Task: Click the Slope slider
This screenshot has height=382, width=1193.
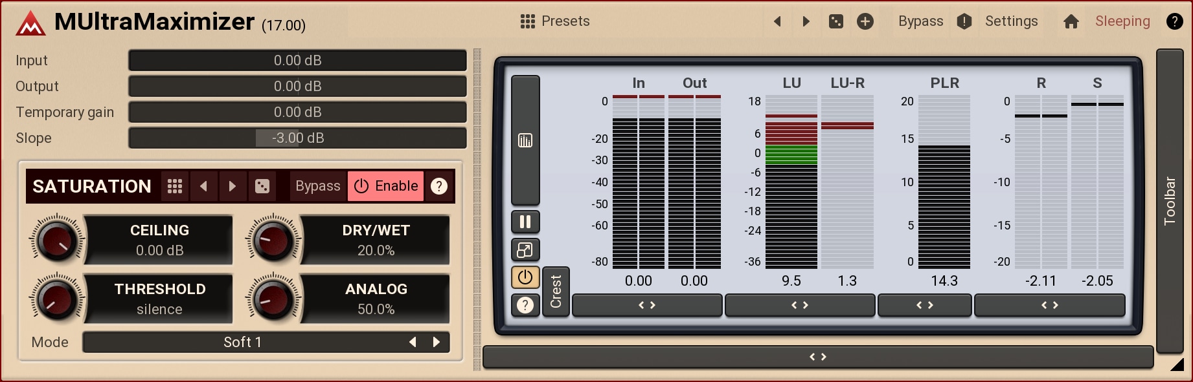Action: point(297,138)
